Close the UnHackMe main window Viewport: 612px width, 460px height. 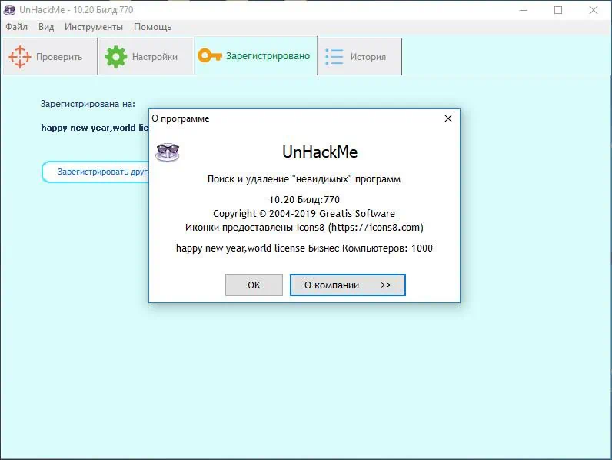tap(594, 10)
